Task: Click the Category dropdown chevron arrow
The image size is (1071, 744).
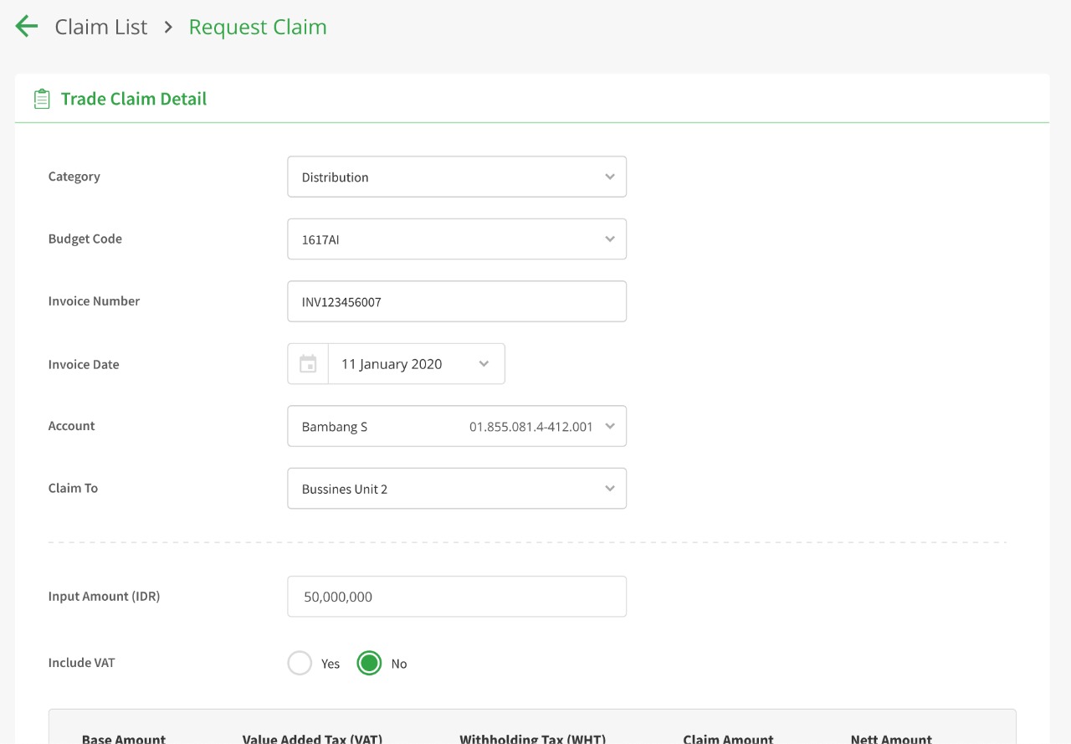Action: point(610,177)
